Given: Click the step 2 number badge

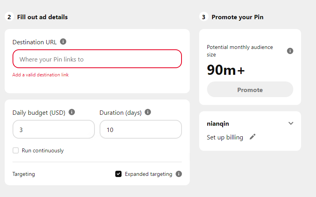Looking at the screenshot, I should point(9,17).
